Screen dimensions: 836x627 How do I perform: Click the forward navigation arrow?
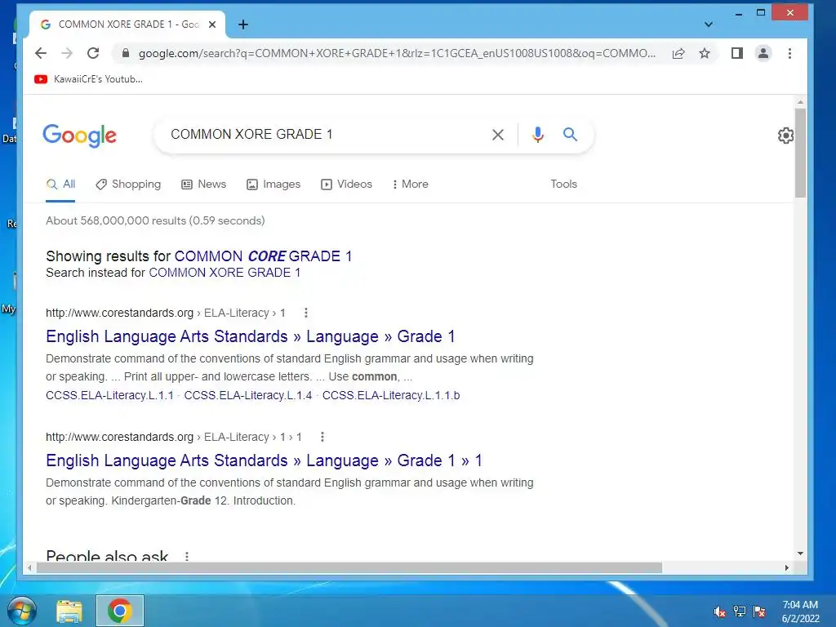(67, 53)
